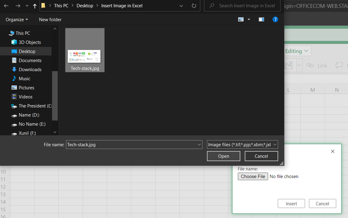The width and height of the screenshot is (348, 218).
Task: Open the view options dropdown arrow
Action: 249,20
